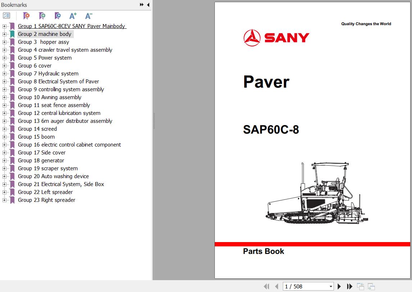Image resolution: width=412 pixels, height=292 pixels.
Task: Click the previous view icon
Action: (x=361, y=287)
